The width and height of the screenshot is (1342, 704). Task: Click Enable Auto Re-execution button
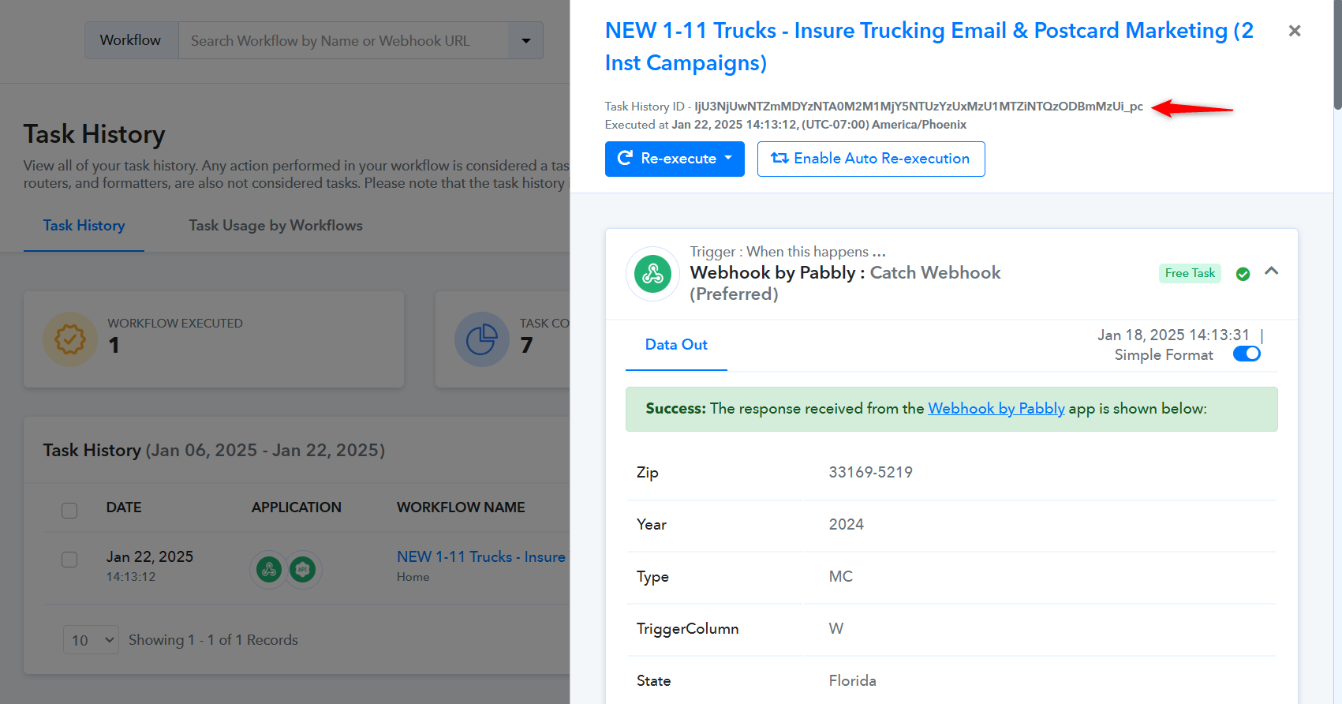[871, 159]
